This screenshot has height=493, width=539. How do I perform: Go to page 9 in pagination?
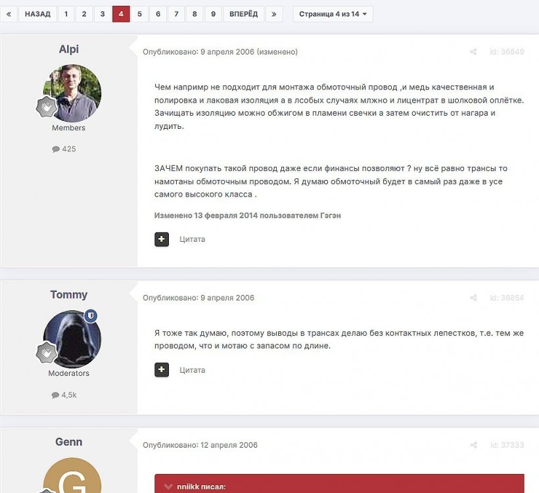coord(212,14)
